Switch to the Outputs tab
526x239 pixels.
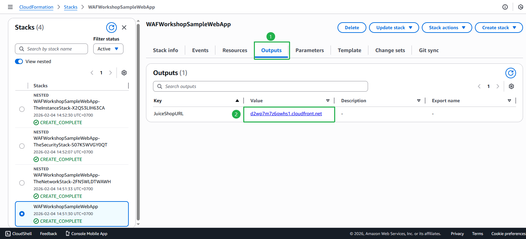271,50
